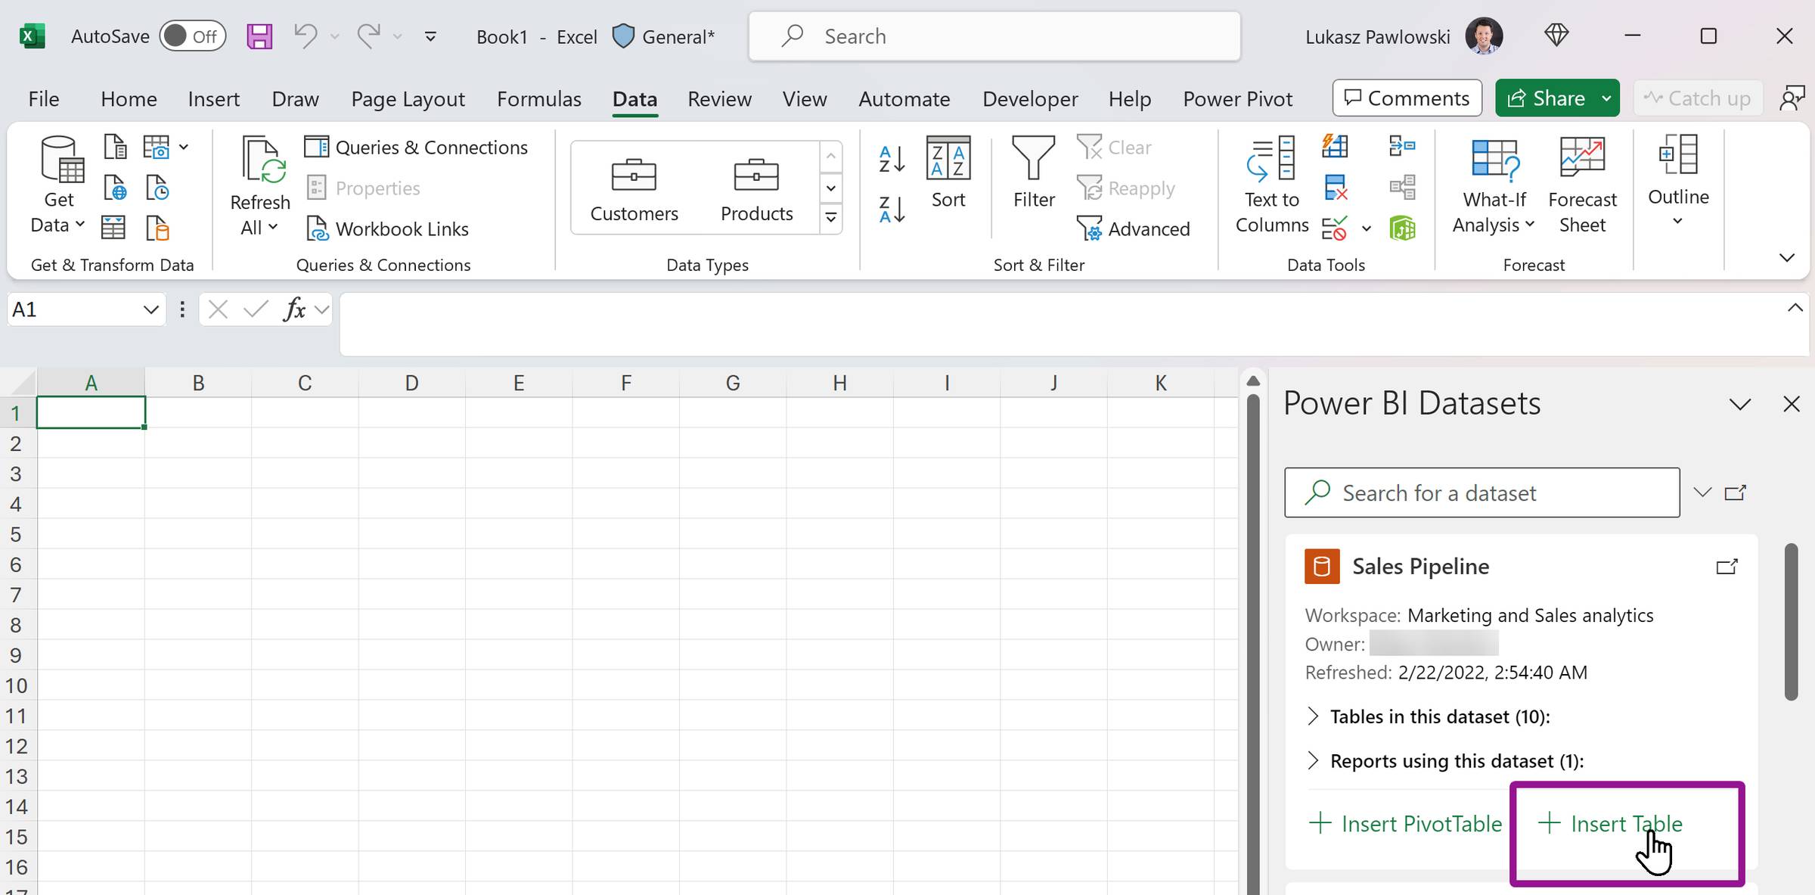Image resolution: width=1815 pixels, height=895 pixels.
Task: Click the Existing Connections icon
Action: (x=157, y=228)
